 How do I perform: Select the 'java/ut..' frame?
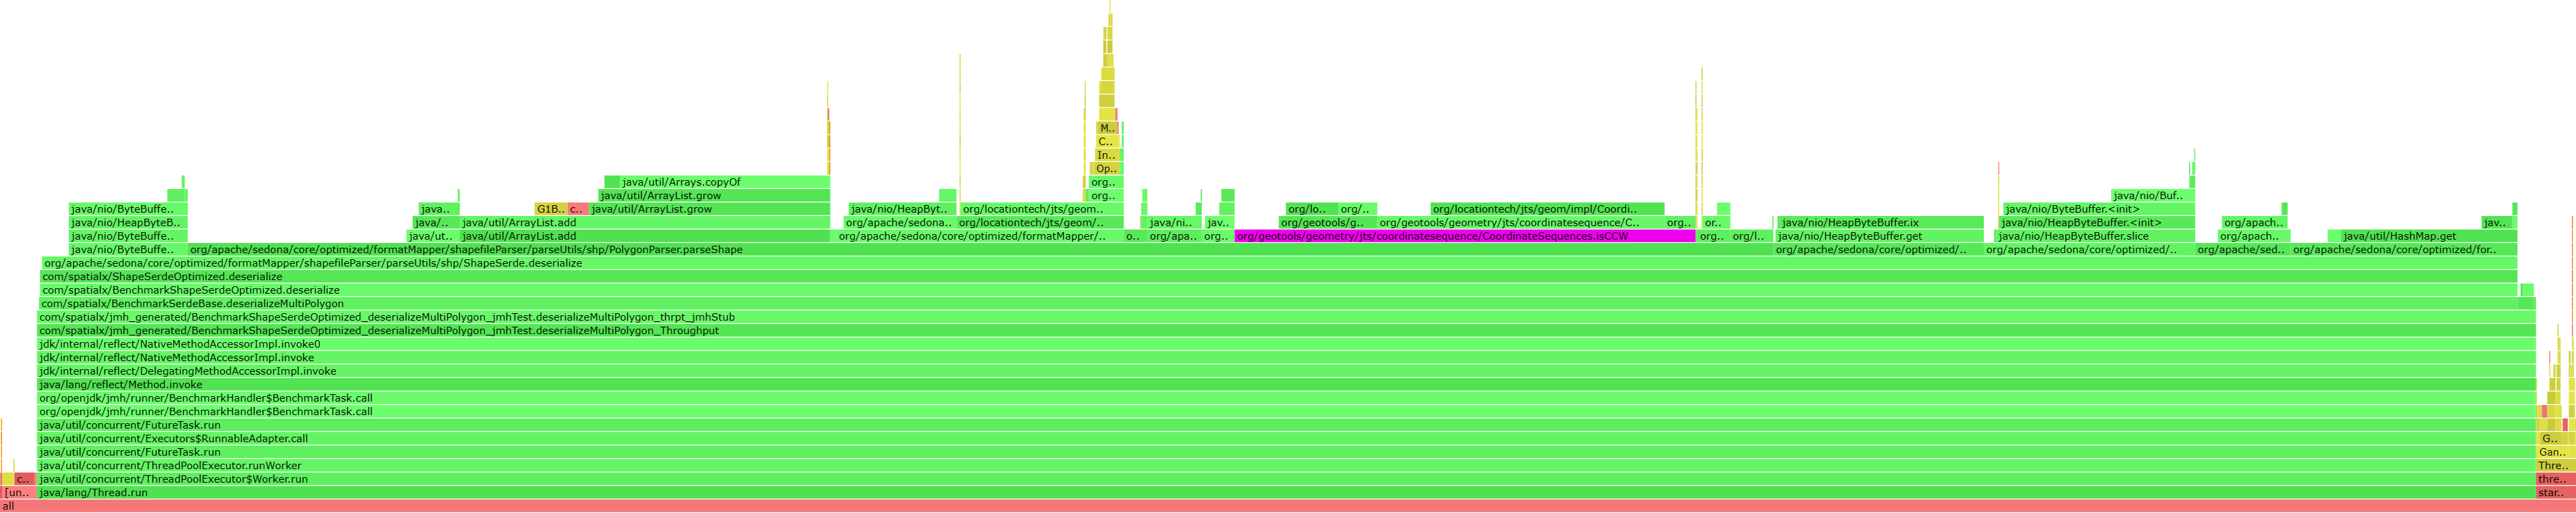(432, 236)
